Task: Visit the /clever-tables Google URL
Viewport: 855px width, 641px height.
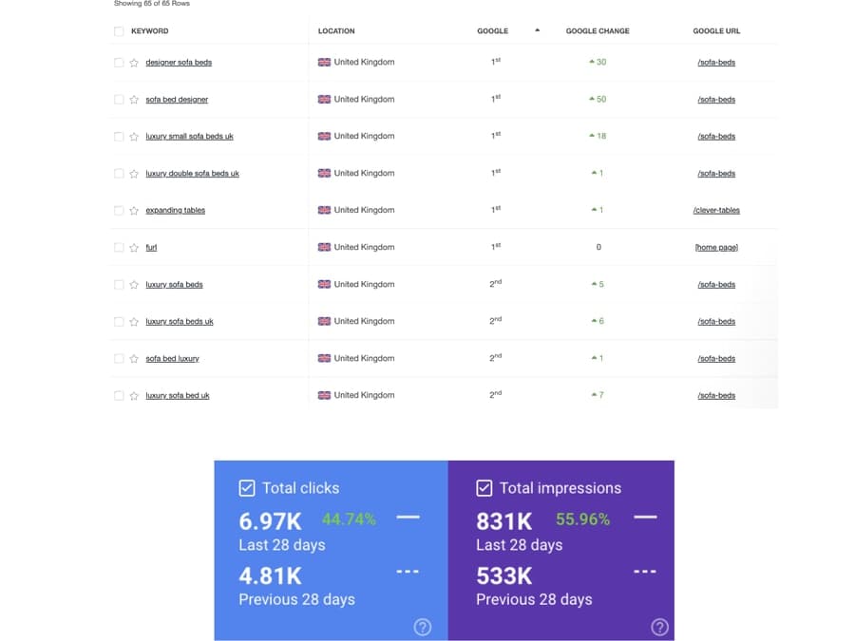Action: click(x=716, y=211)
